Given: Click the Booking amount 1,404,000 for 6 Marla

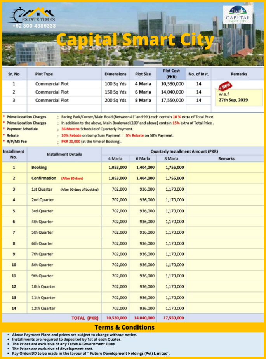Looking at the screenshot, I should coord(145,167).
